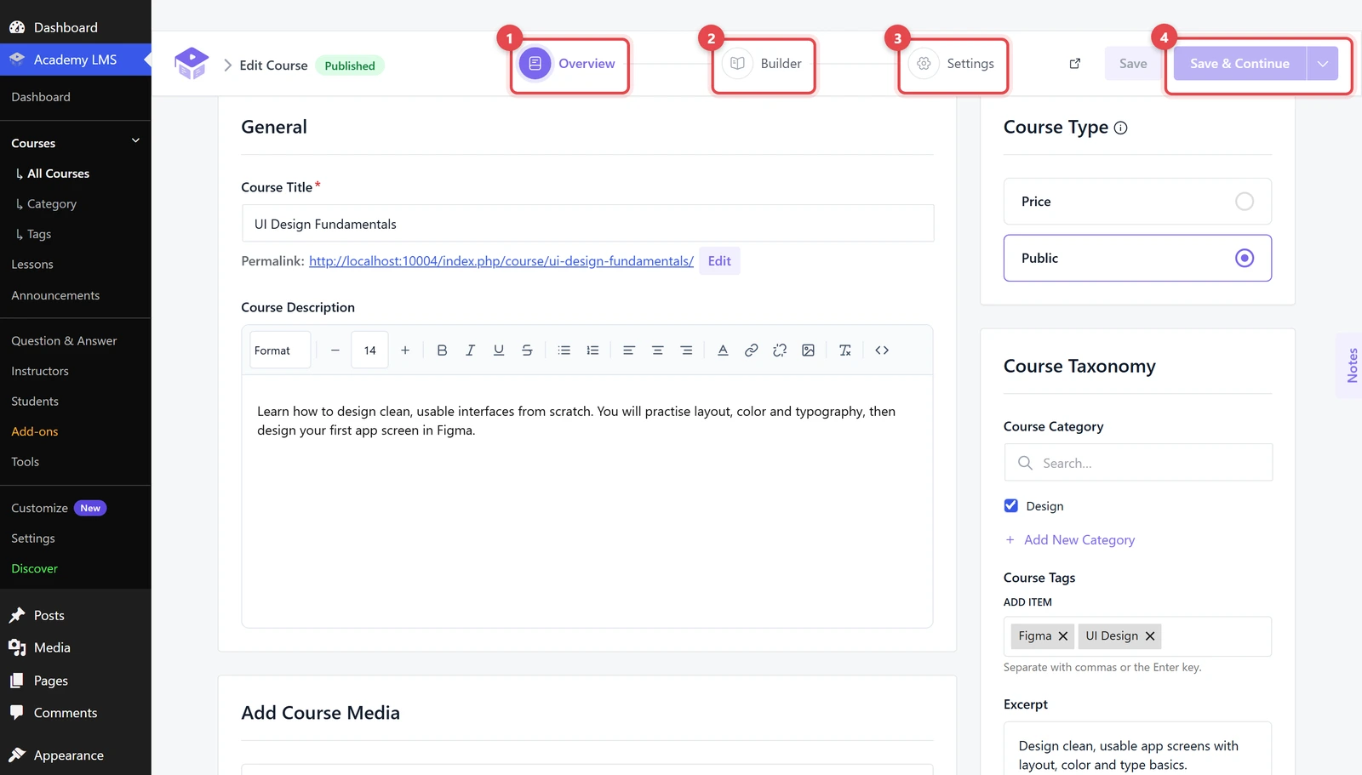Apply bold formatting in the description toolbar
Viewport: 1362px width, 775px height.
442,350
